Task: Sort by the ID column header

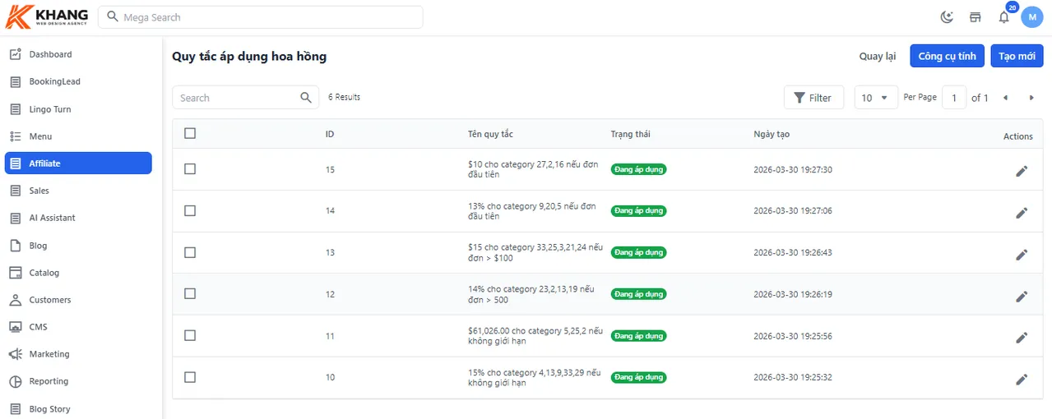Action: 330,134
